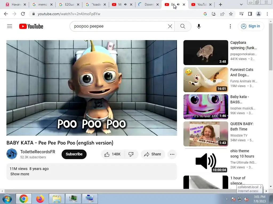Open the ToiletteRecordsFR channel avatar
Screen dimensions: 273x204
point(12,154)
